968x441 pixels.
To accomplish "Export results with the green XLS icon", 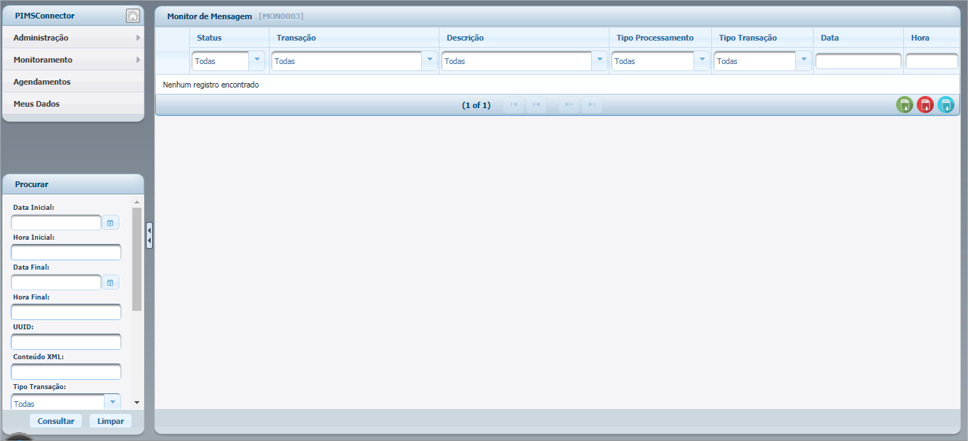I will [x=905, y=105].
